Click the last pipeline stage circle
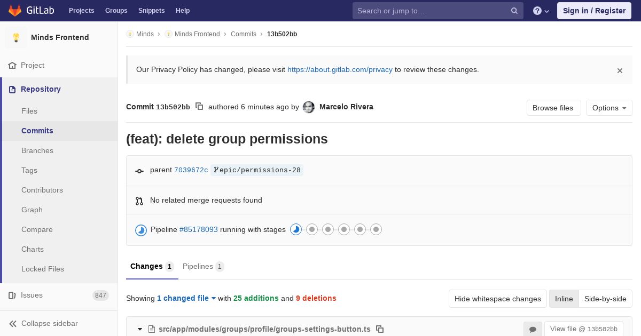Viewport: 641px width, 336px height. click(x=376, y=230)
